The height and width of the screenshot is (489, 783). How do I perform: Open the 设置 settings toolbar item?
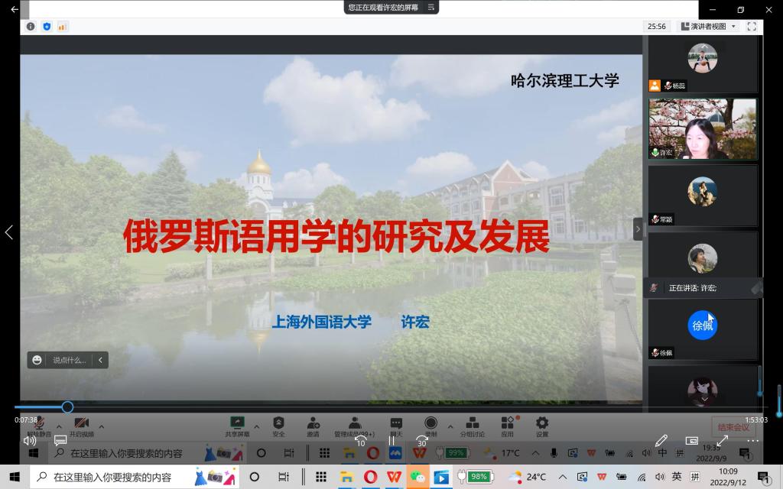click(x=542, y=426)
